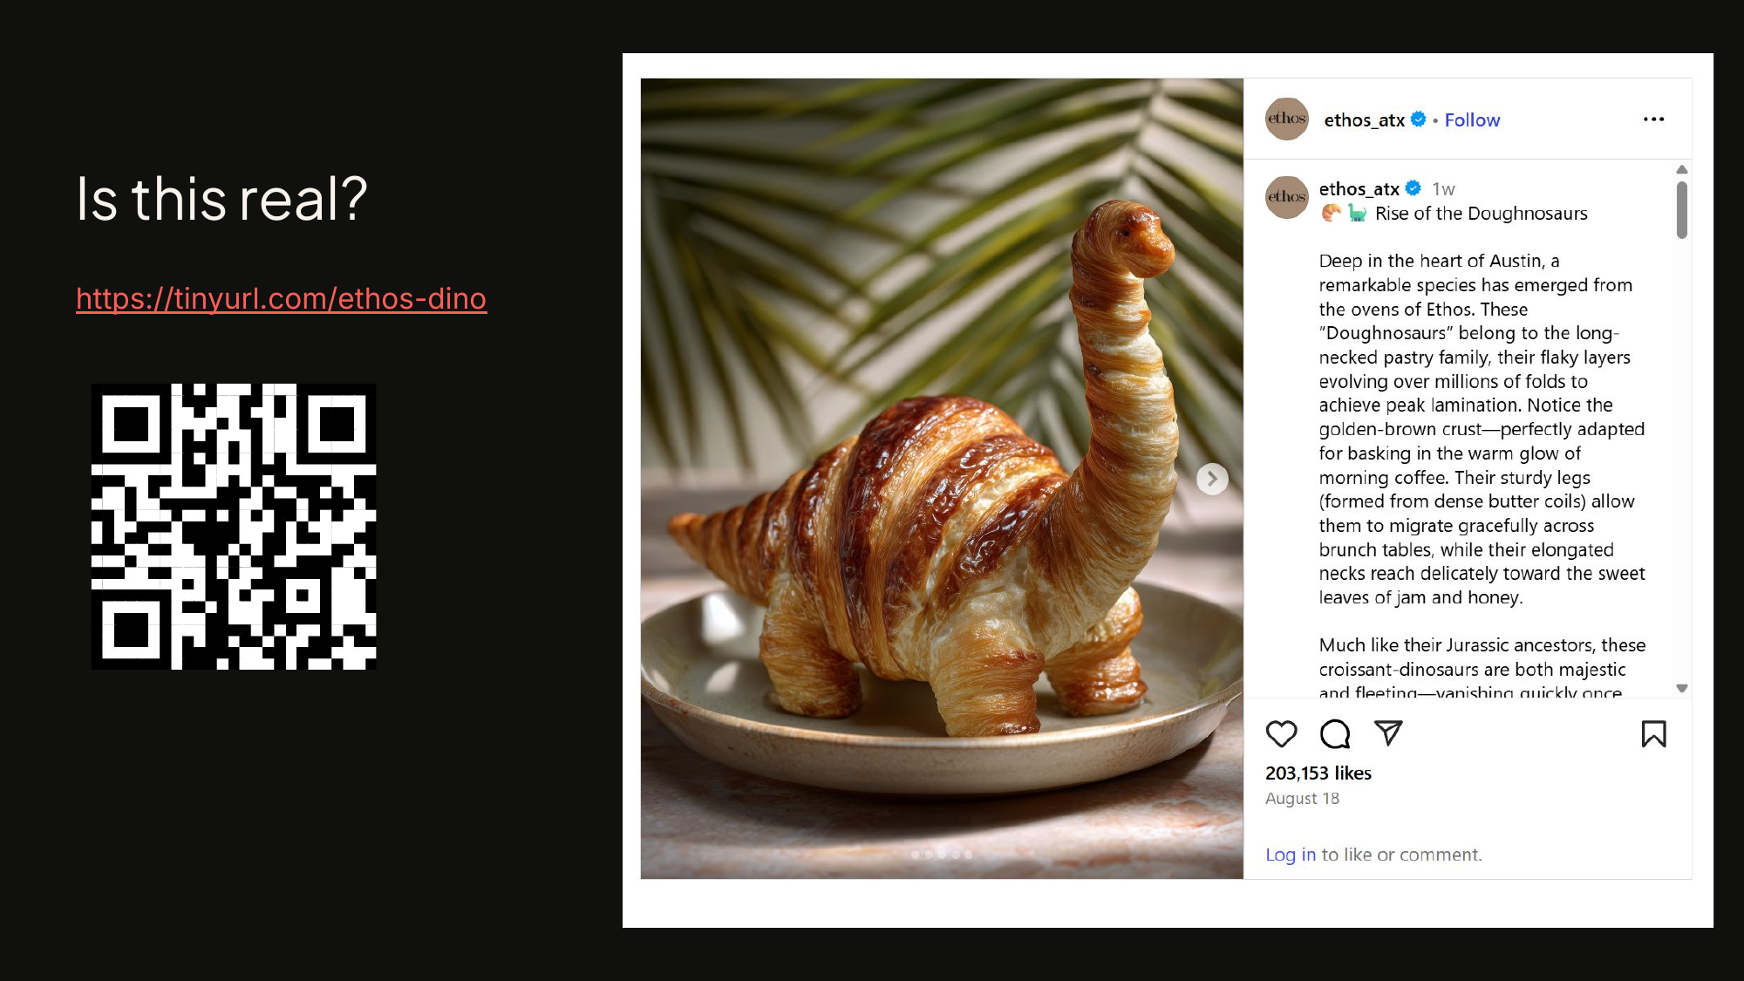
Task: Click the Log in link
Action: point(1291,855)
